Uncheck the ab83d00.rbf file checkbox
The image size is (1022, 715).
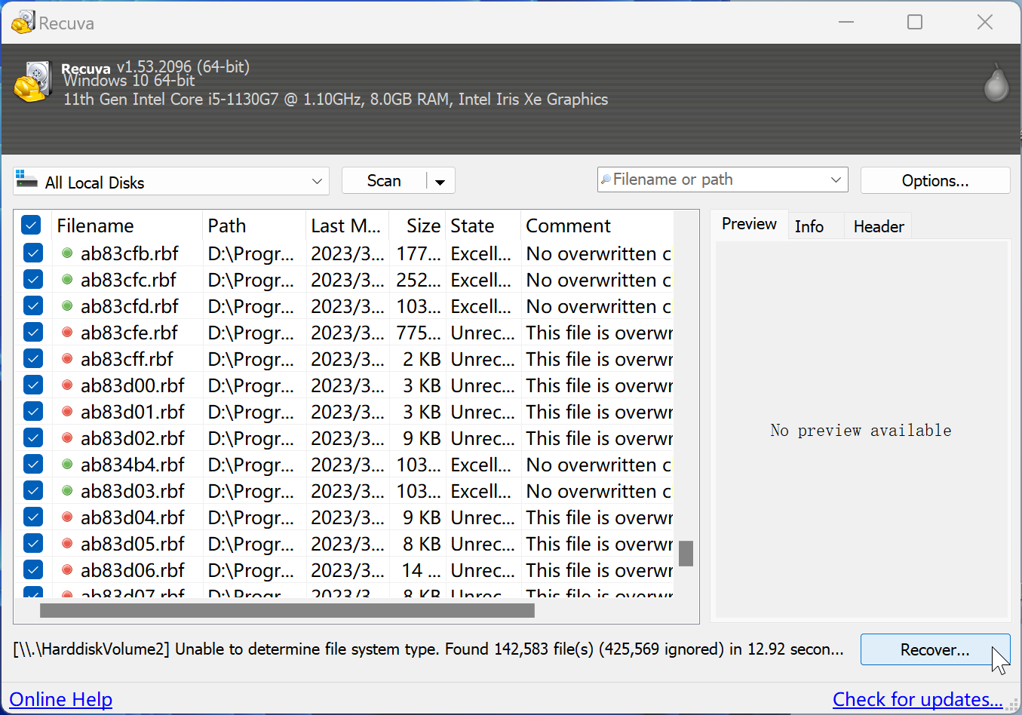[33, 385]
